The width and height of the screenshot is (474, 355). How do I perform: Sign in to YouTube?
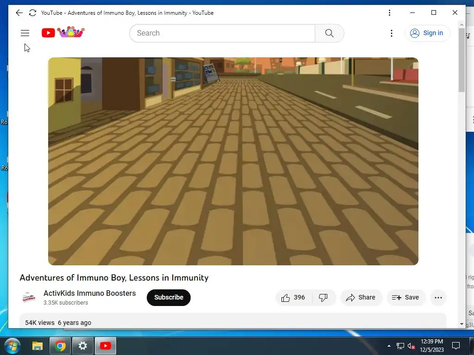(x=427, y=33)
